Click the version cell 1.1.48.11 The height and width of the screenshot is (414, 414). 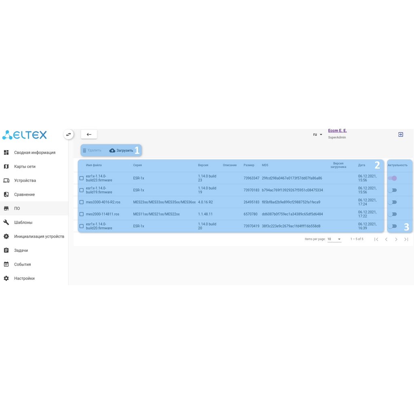click(x=205, y=214)
